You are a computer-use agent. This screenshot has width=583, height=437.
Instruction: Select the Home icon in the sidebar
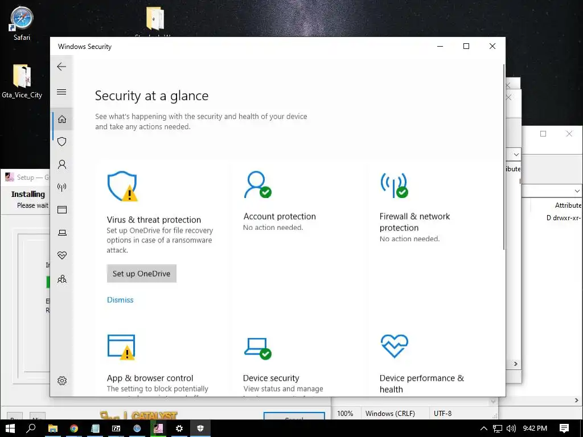click(x=62, y=119)
